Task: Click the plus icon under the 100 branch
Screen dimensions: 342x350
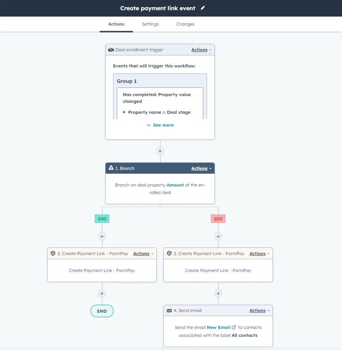Action: click(102, 236)
